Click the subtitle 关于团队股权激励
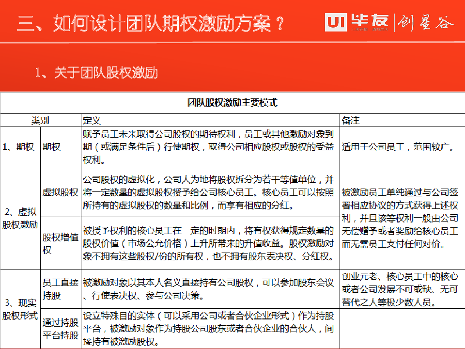 coord(96,73)
